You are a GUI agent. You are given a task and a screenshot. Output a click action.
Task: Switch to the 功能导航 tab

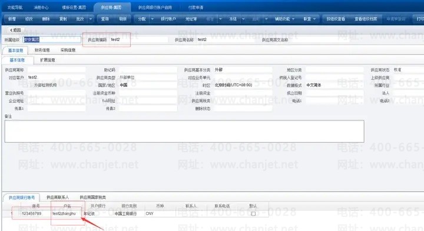click(15, 8)
